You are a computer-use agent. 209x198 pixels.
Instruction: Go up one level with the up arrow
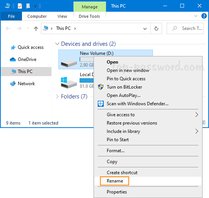(x=36, y=28)
